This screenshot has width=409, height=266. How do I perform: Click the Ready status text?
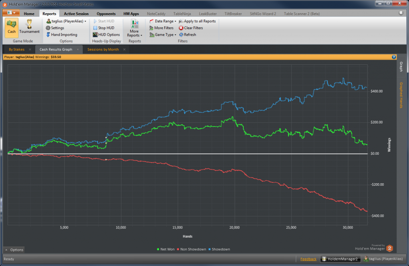pyautogui.click(x=9, y=259)
